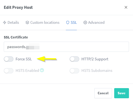Select the Advanced tab
The image size is (133, 102).
click(94, 22)
